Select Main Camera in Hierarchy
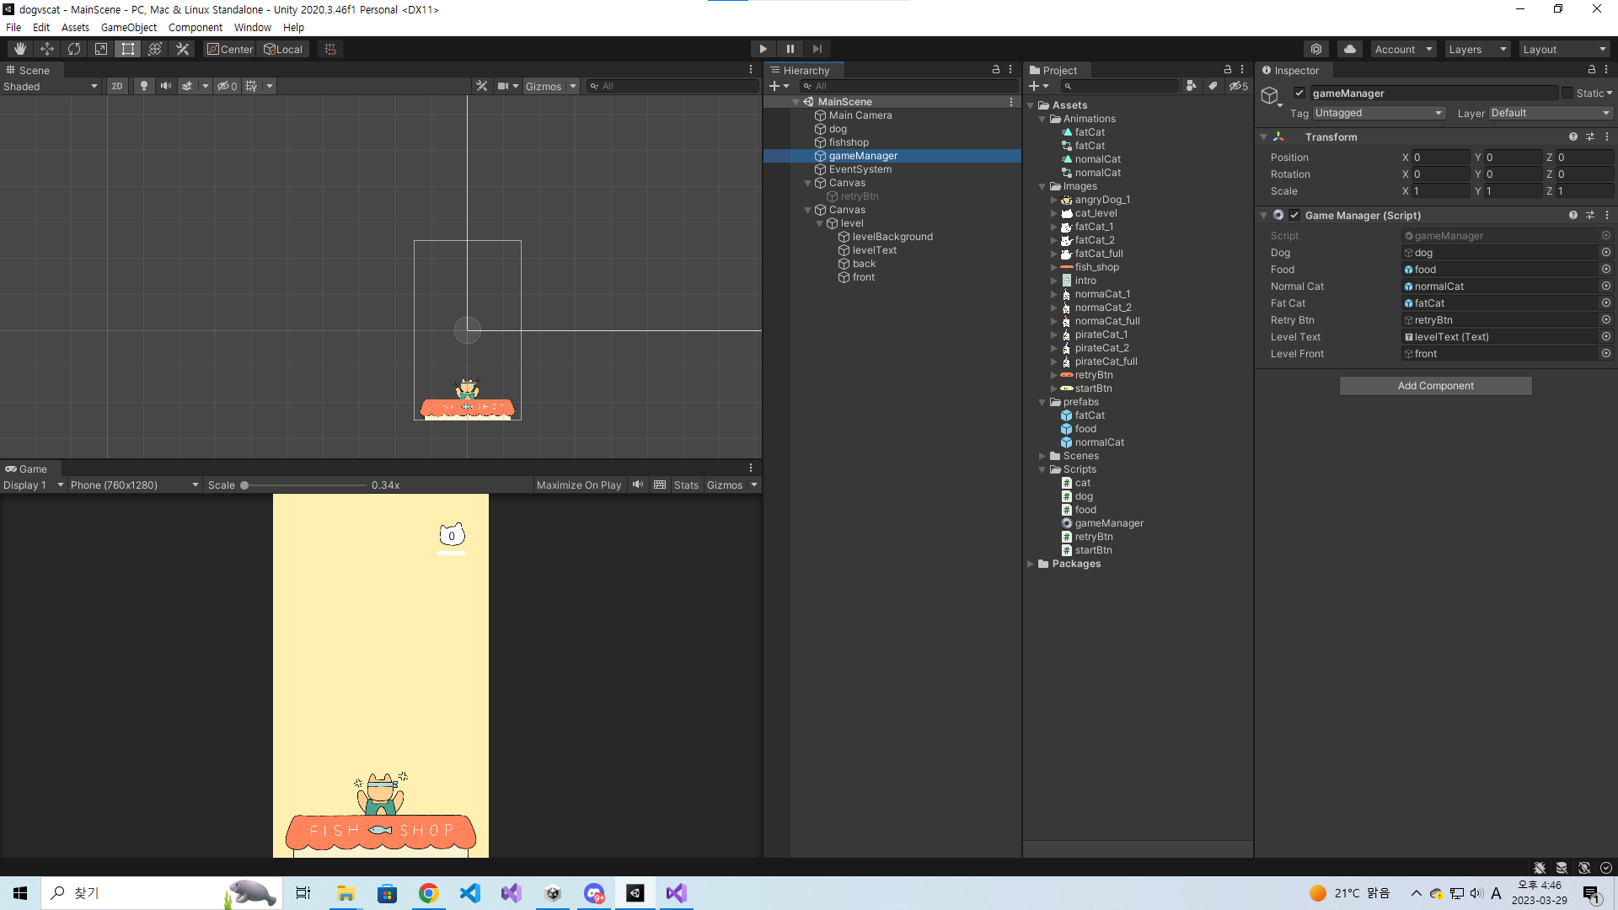 (x=860, y=115)
